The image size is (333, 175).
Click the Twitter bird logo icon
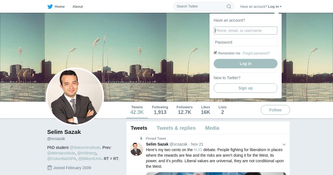[x=50, y=7]
